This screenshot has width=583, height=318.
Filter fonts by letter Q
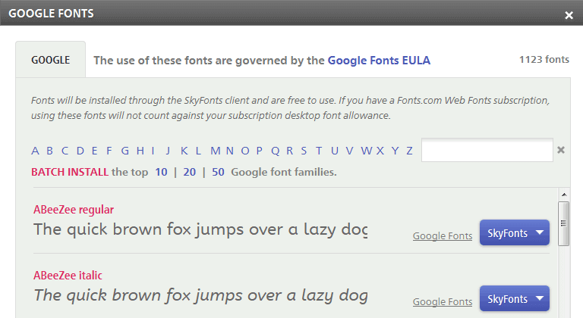click(x=275, y=151)
